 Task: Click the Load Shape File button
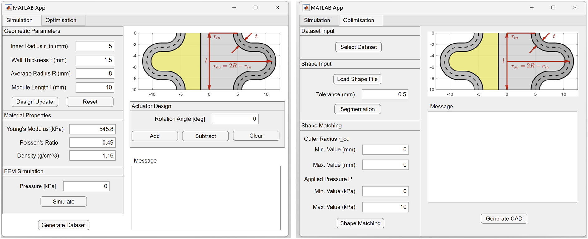[357, 79]
